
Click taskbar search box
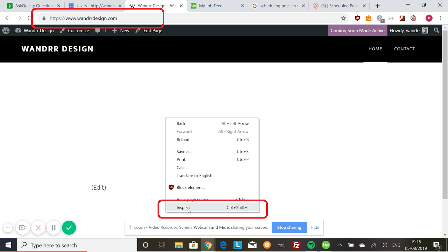77,245
